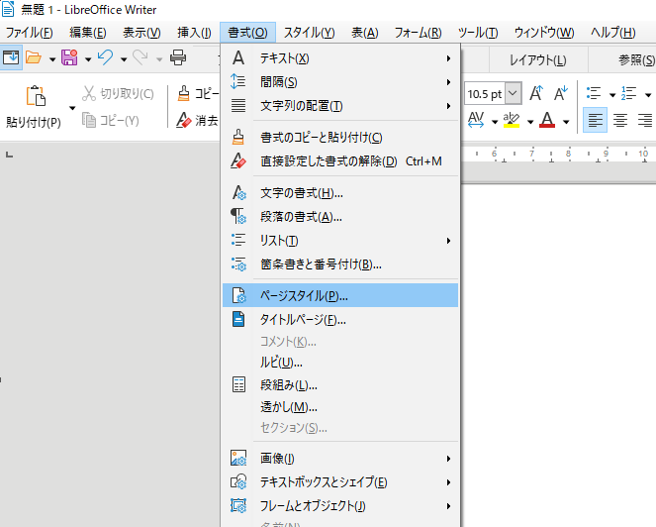Align text right

tap(645, 120)
